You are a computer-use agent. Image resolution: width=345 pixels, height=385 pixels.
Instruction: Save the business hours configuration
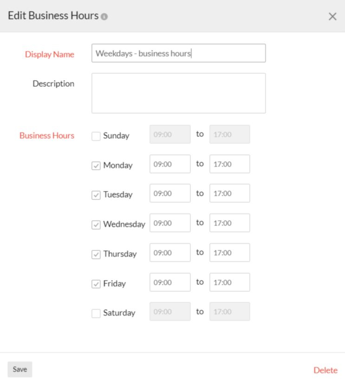(x=20, y=369)
